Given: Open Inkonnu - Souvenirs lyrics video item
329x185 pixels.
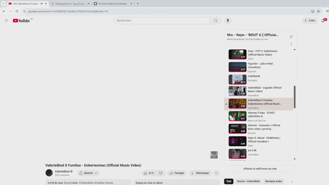Looking at the screenshot, I should [x=259, y=129].
